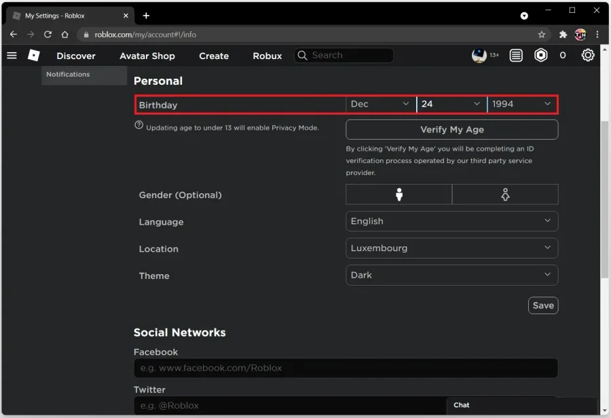Screen dimensions: 611x418
Task: Expand the Location dropdown
Action: click(452, 248)
